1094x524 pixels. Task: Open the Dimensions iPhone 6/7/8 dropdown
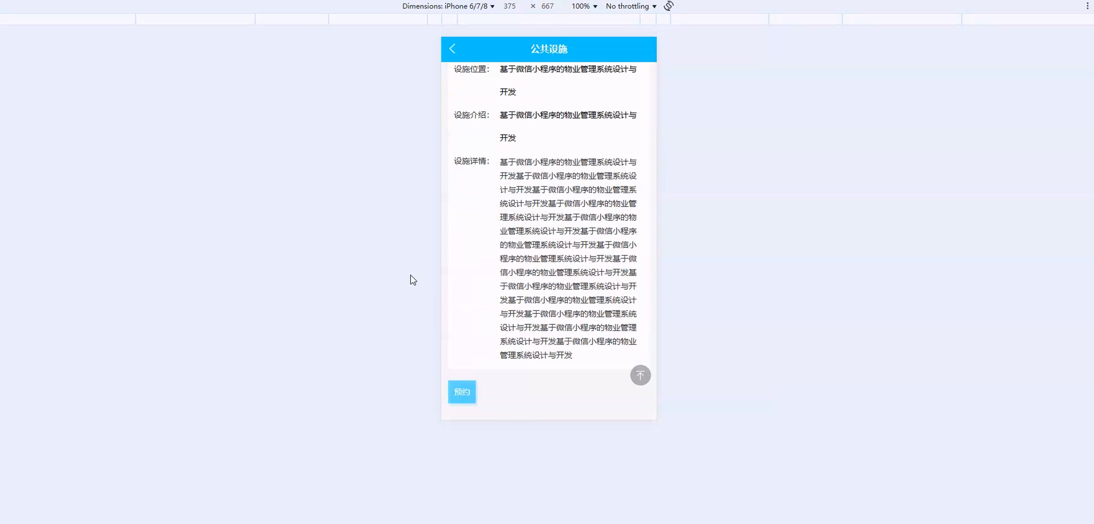pos(448,6)
